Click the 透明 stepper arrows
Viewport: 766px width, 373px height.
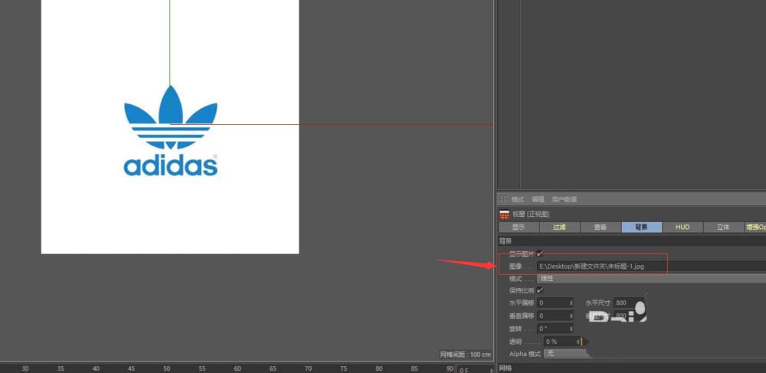click(x=578, y=342)
